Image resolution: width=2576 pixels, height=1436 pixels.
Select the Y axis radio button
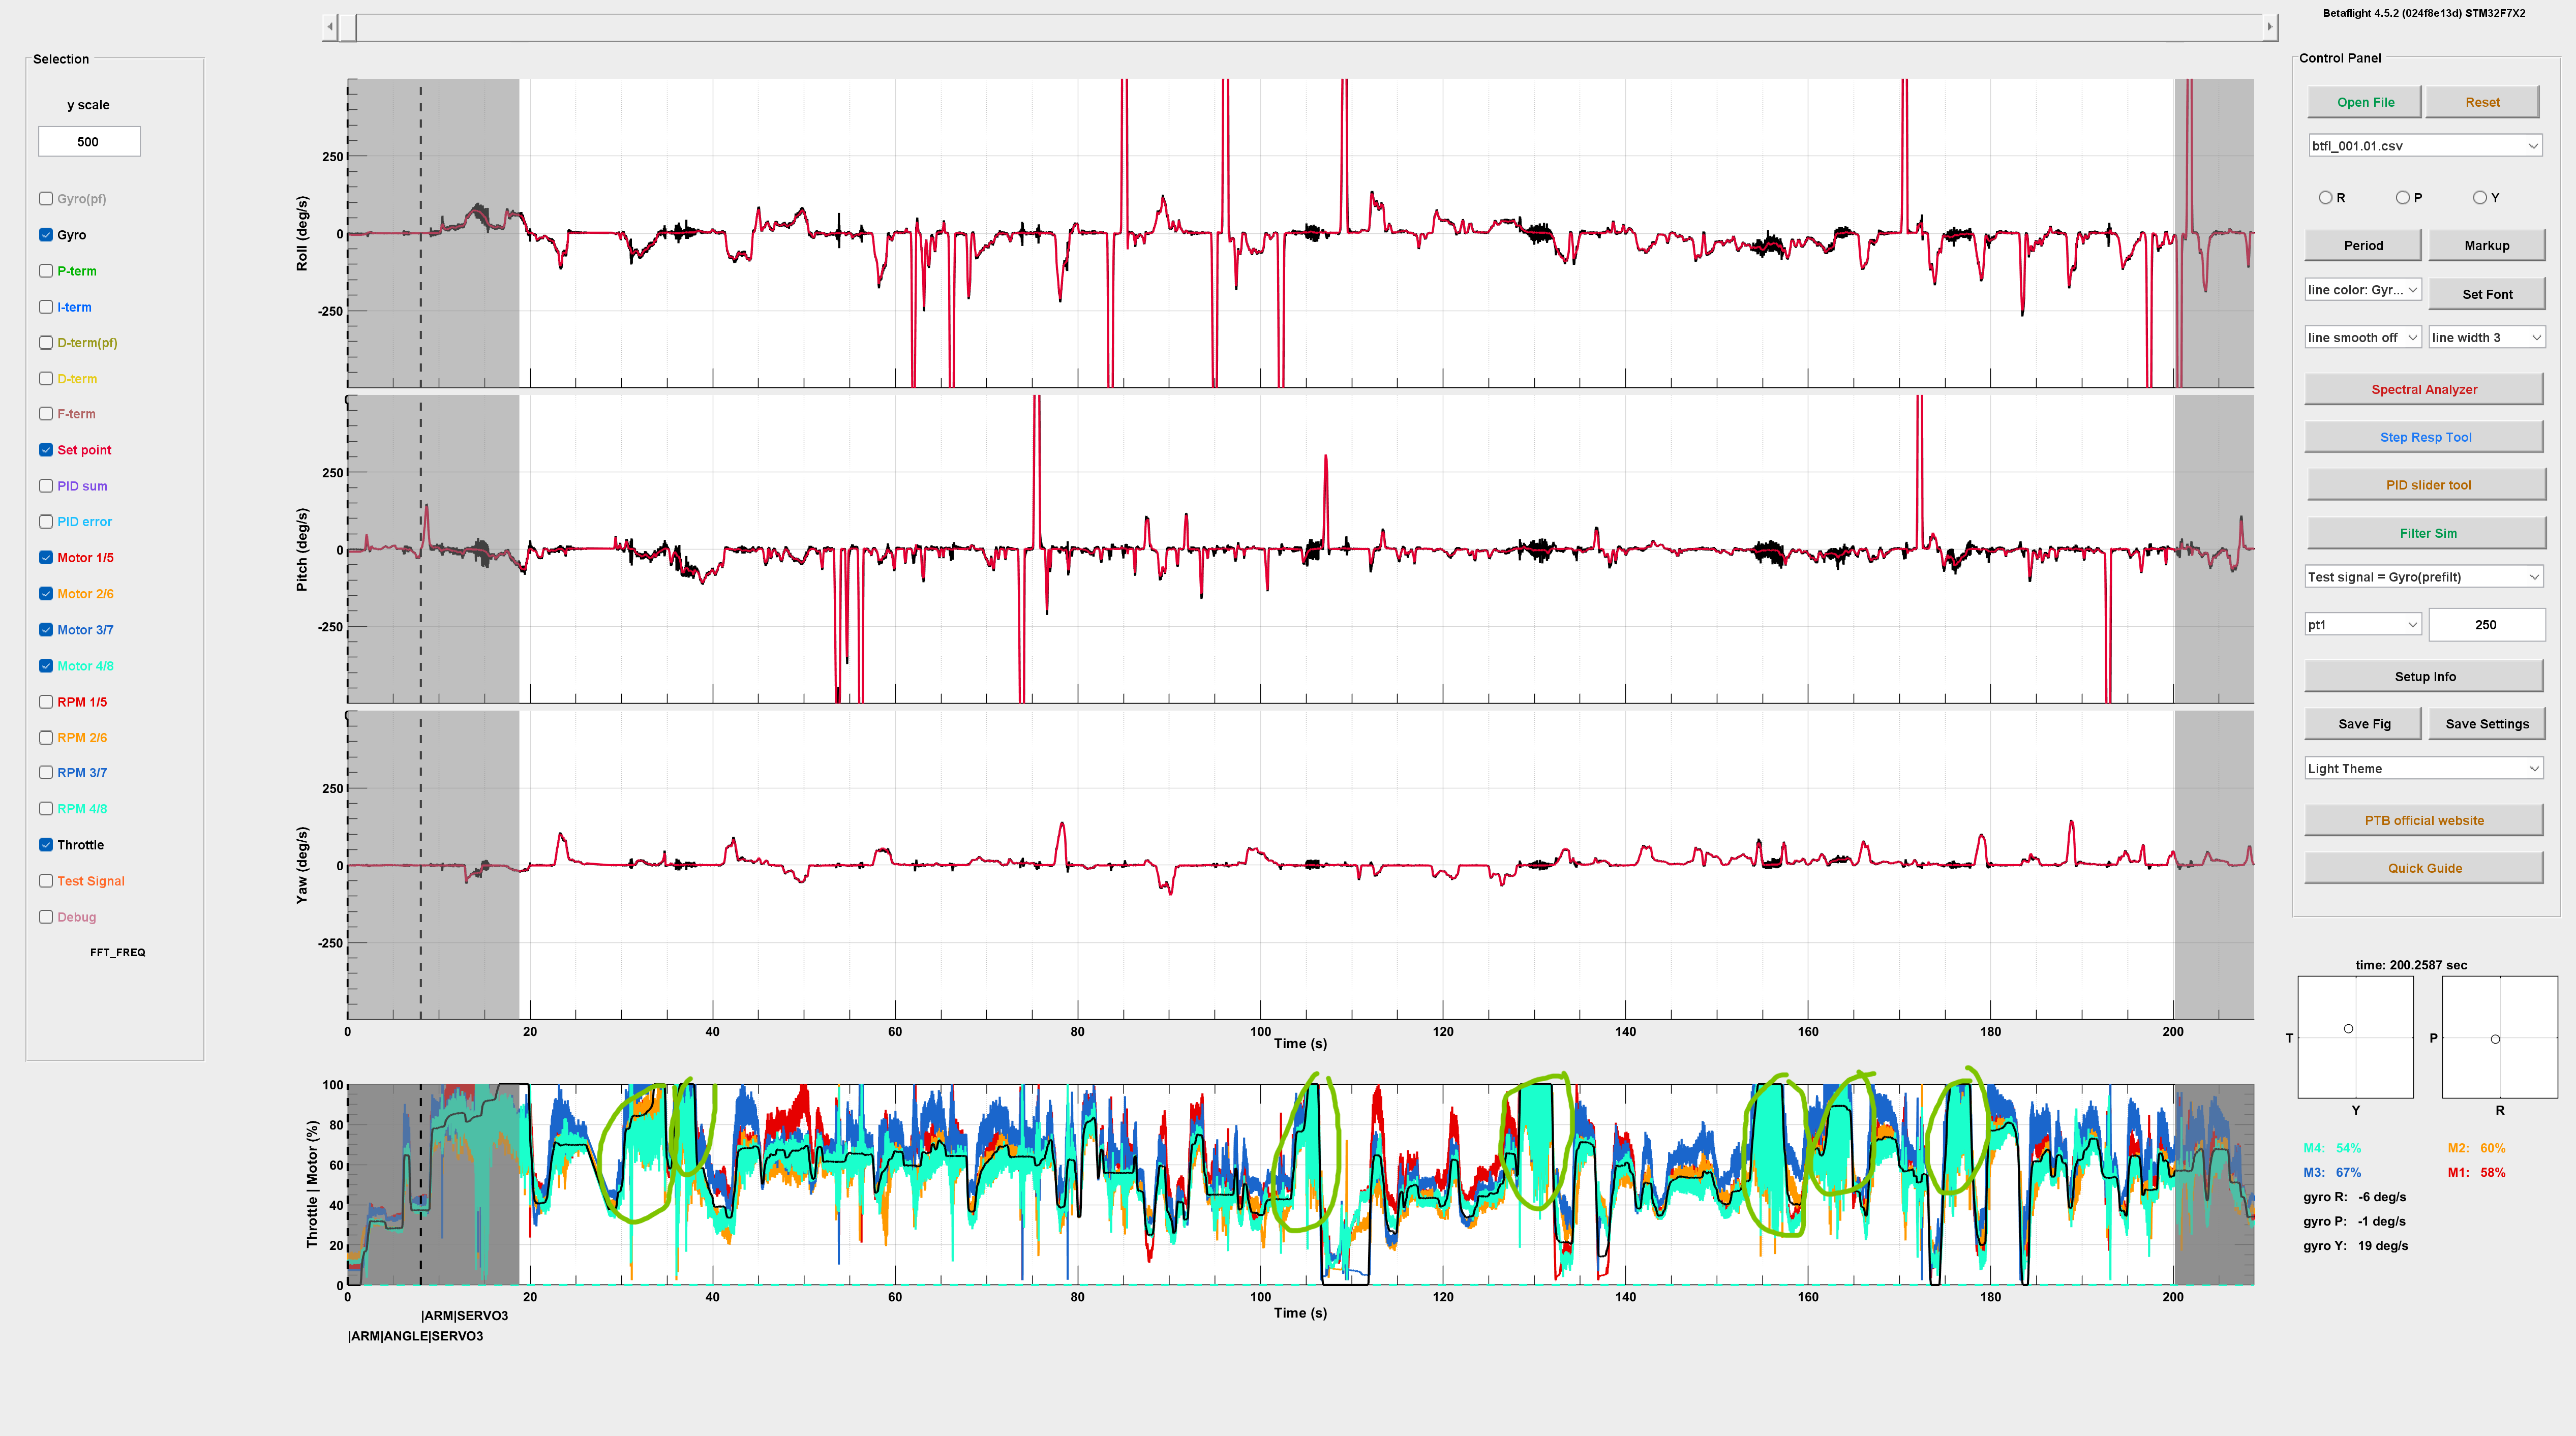coord(2480,198)
